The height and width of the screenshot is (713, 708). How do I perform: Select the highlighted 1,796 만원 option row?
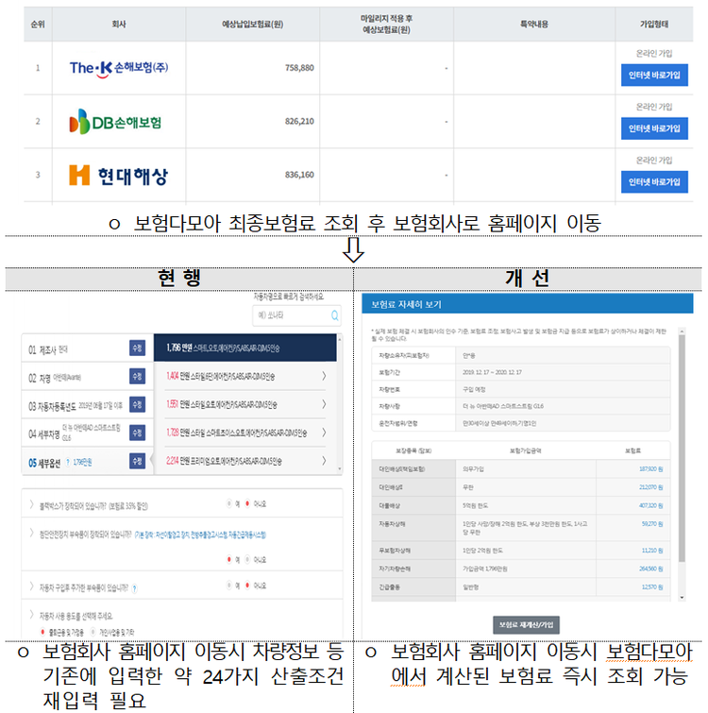244,348
